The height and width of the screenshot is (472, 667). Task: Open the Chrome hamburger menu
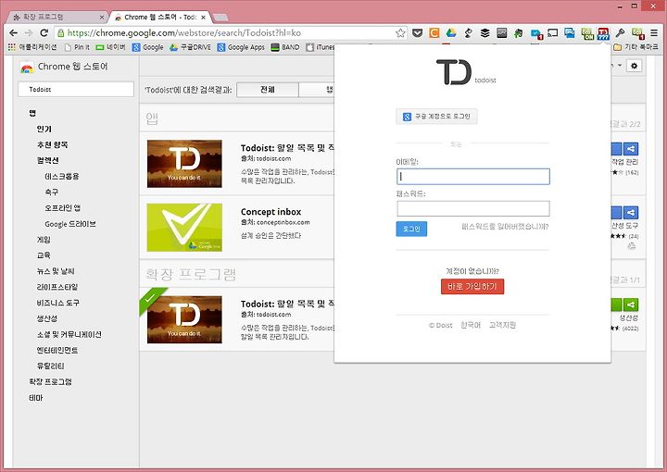[654, 32]
